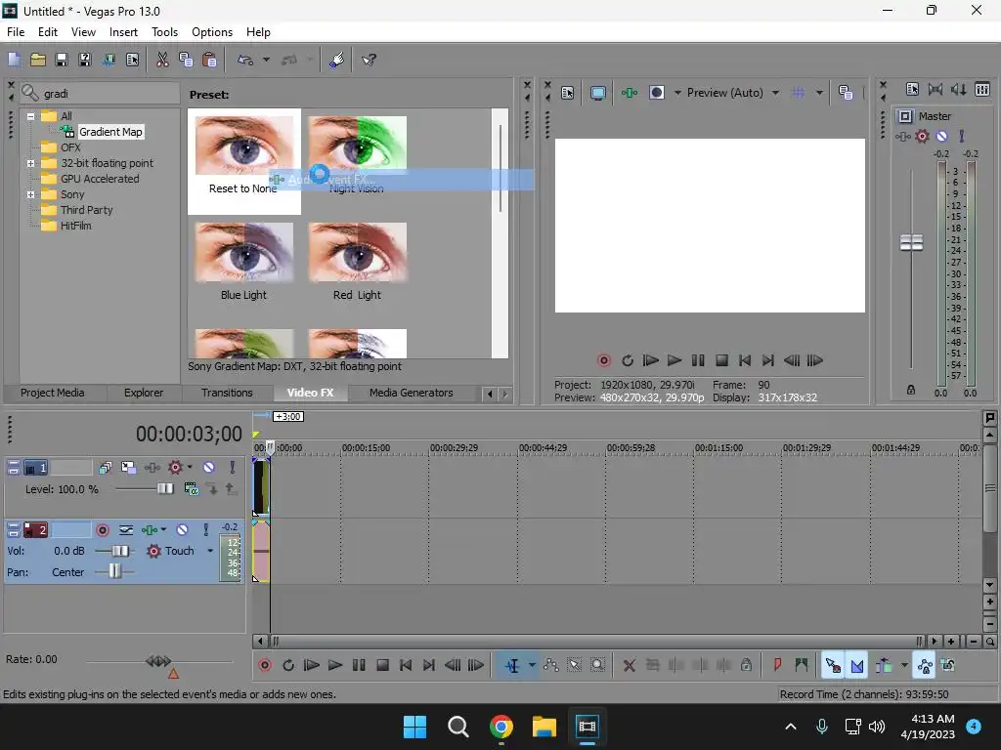Solo audio track 2
1001x750 pixels.
point(205,530)
